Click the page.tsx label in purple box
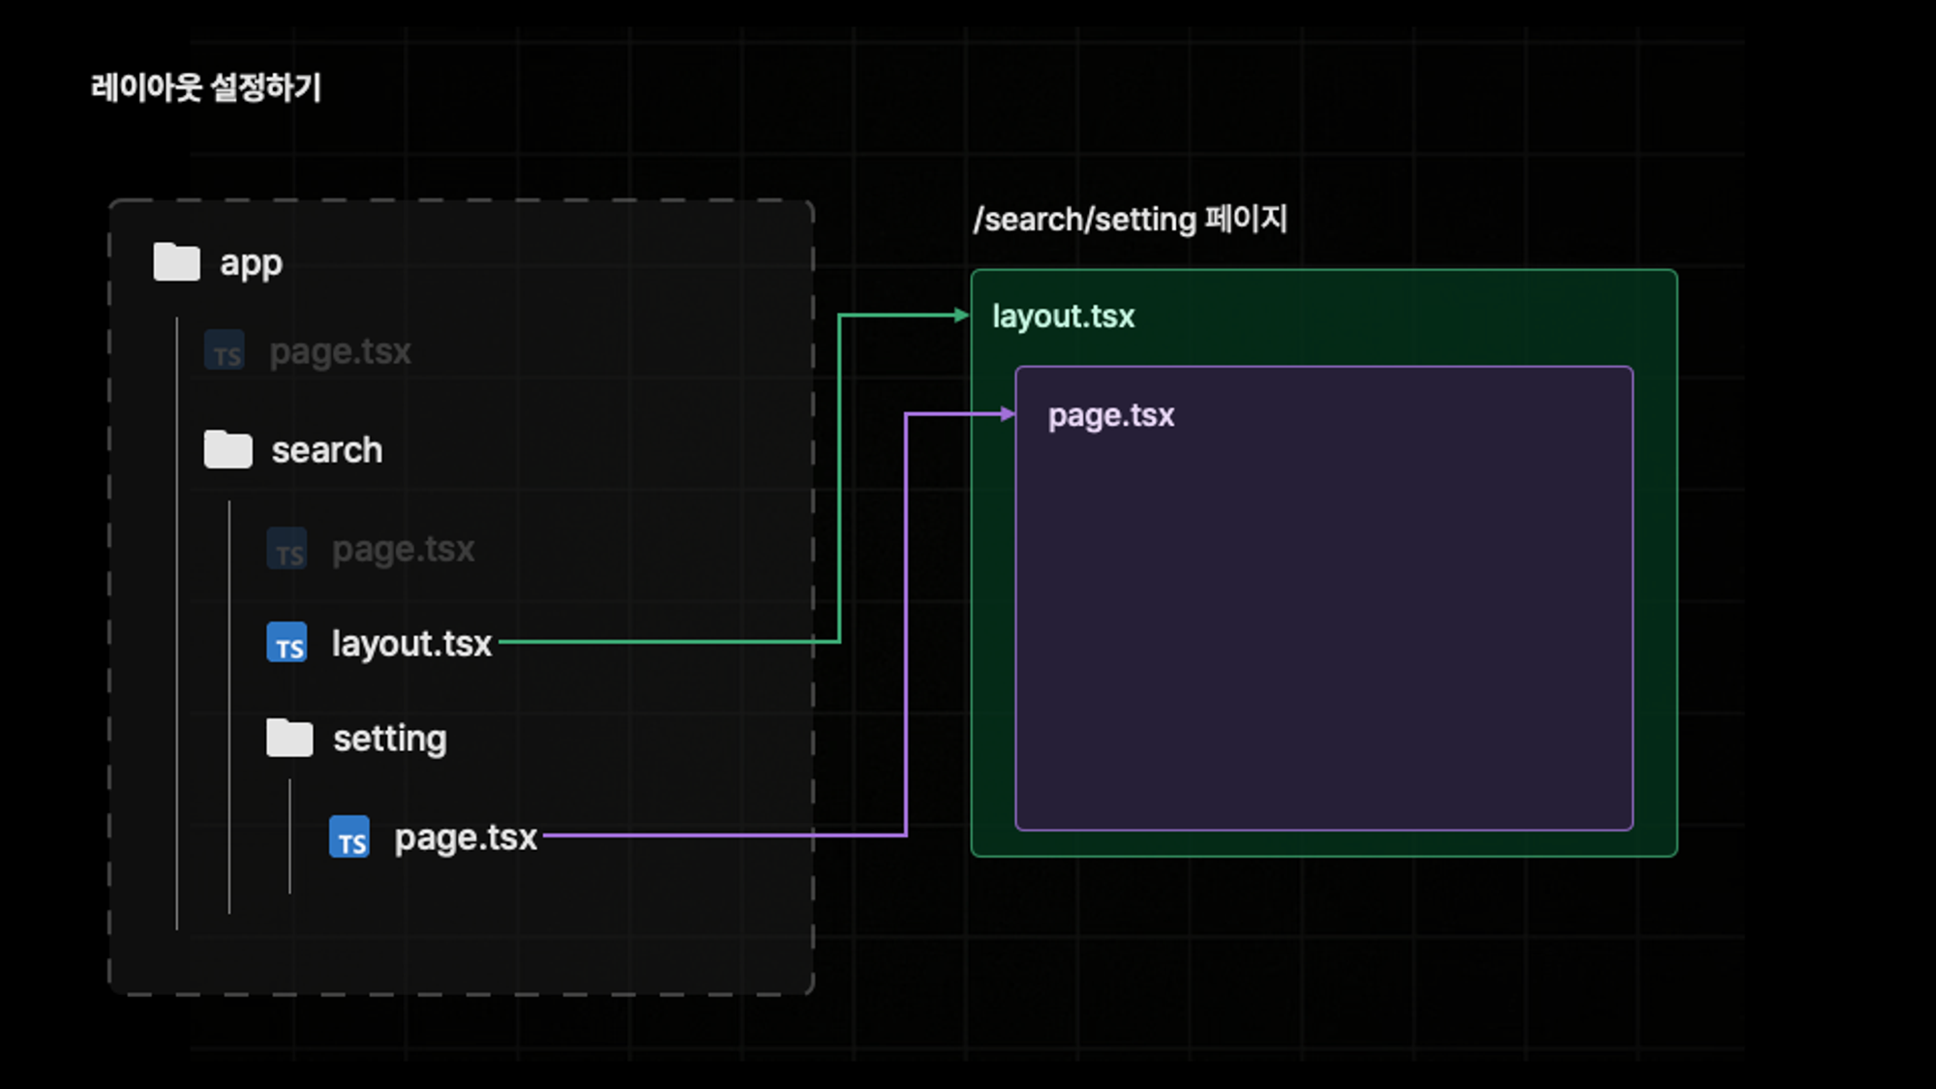Screen dimensions: 1936x1089 tap(1110, 415)
